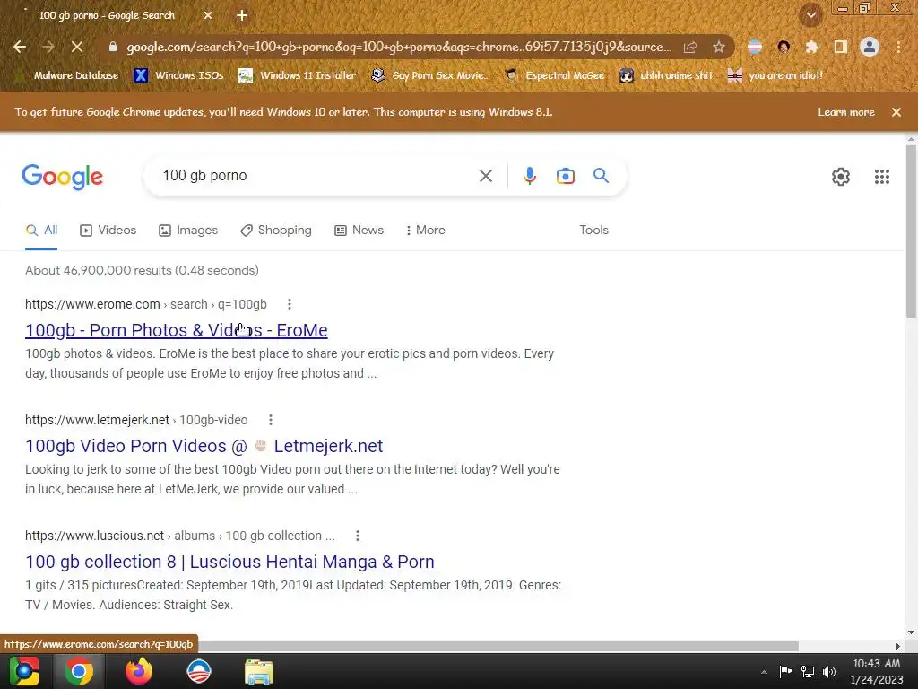The image size is (918, 689).
Task: Switch to Chrome from the taskbar
Action: tap(79, 671)
